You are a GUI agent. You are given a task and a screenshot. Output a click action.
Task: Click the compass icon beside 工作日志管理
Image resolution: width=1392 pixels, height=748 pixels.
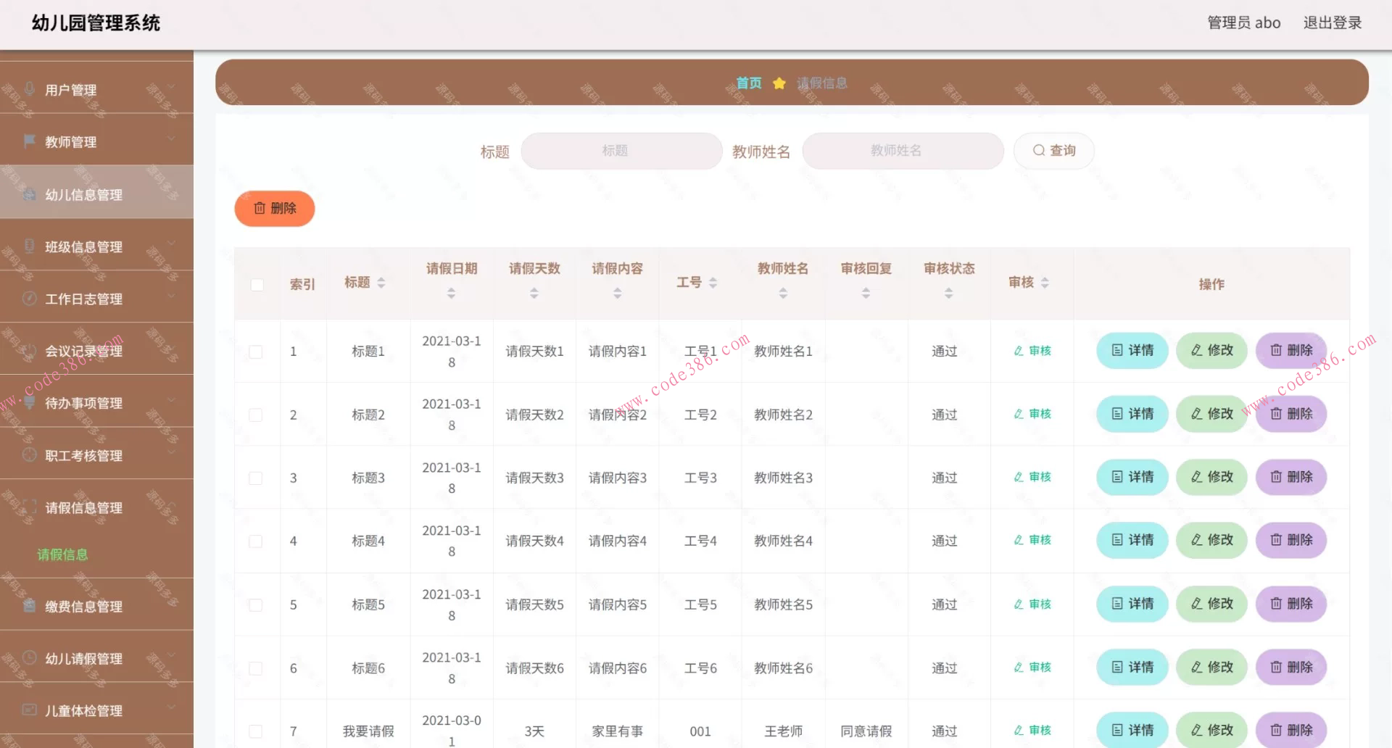[x=29, y=298]
